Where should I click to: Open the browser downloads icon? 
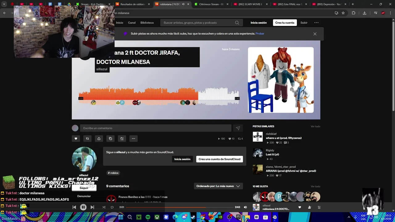pyautogui.click(x=364, y=13)
